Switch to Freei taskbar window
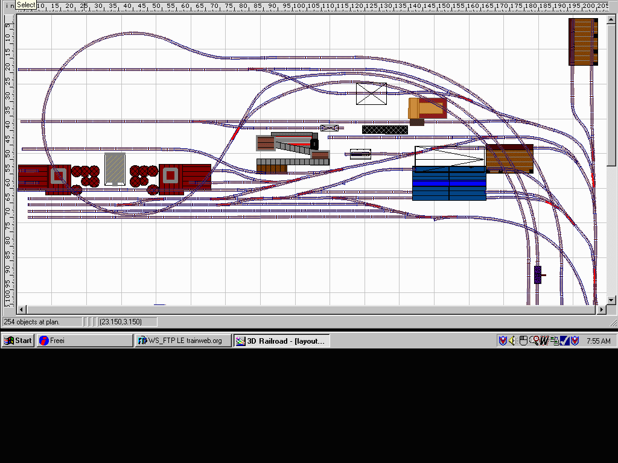 pyautogui.click(x=84, y=341)
